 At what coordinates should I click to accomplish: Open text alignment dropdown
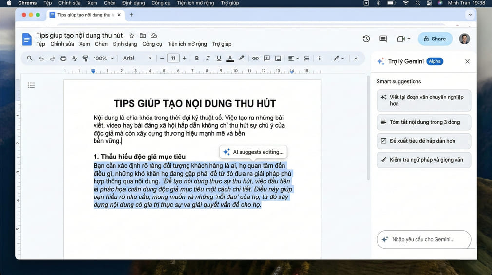tap(293, 59)
